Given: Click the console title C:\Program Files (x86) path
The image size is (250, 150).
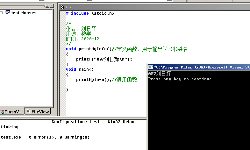Looking at the screenshot, I should pyautogui.click(x=202, y=67).
